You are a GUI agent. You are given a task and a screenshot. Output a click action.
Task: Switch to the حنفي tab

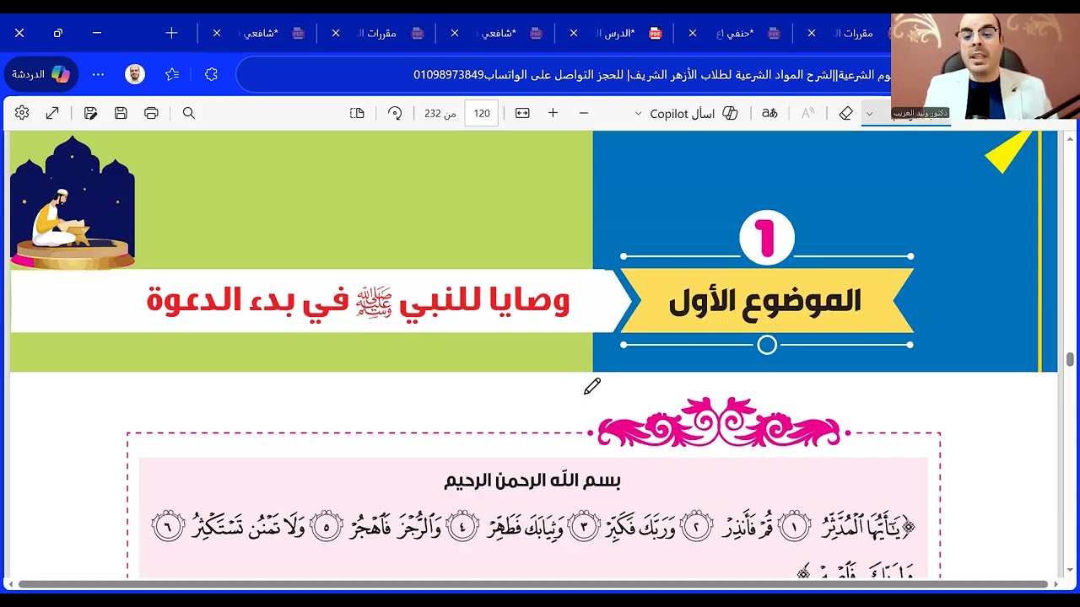736,34
